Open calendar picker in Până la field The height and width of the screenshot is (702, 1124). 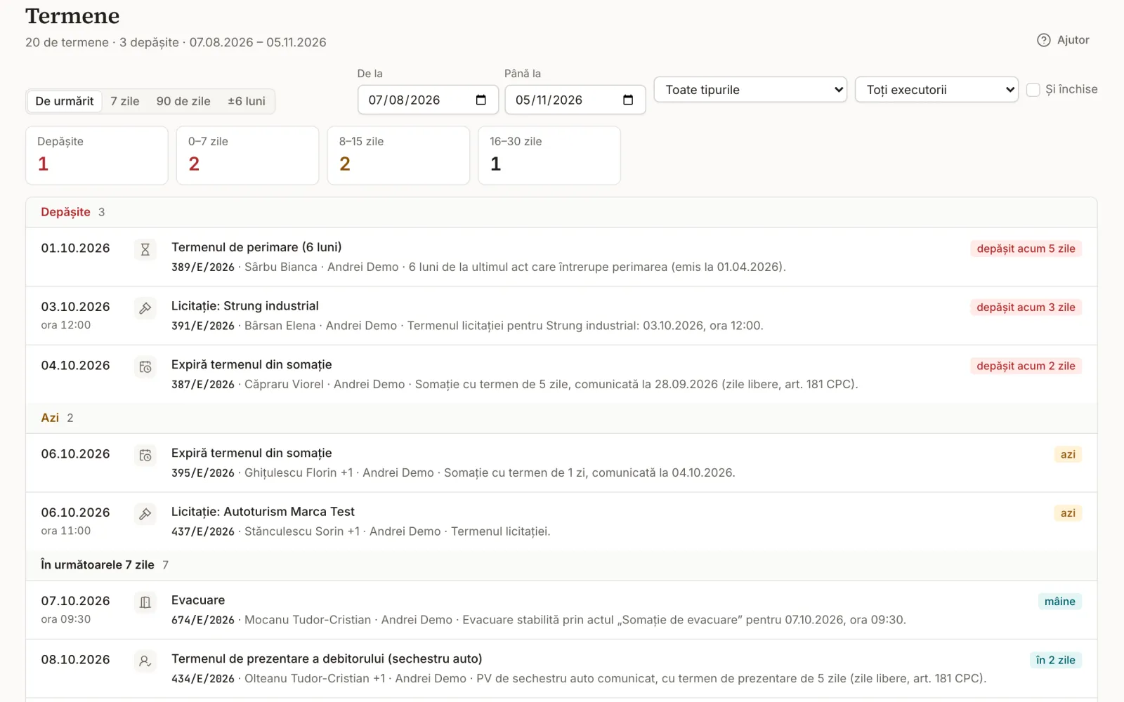click(628, 100)
